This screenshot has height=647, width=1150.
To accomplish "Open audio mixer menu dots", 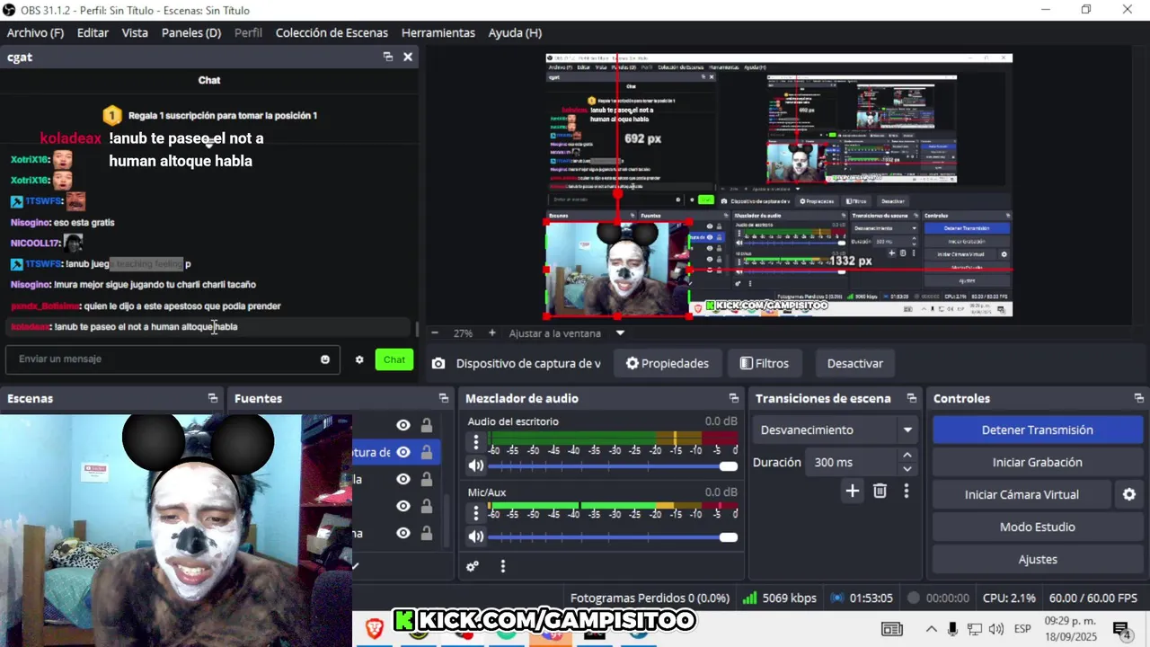I will click(503, 566).
